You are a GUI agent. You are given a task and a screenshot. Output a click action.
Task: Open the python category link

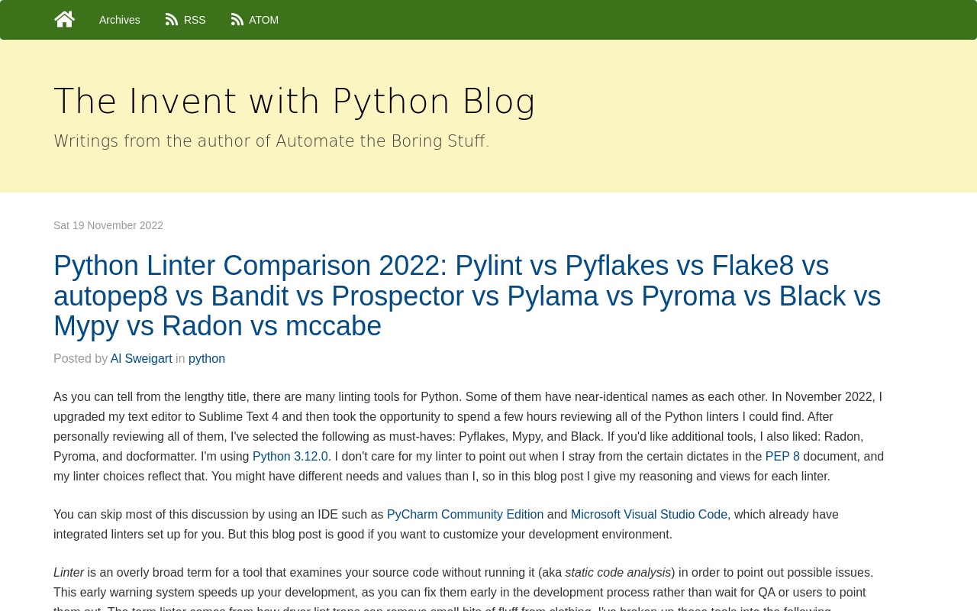click(207, 359)
